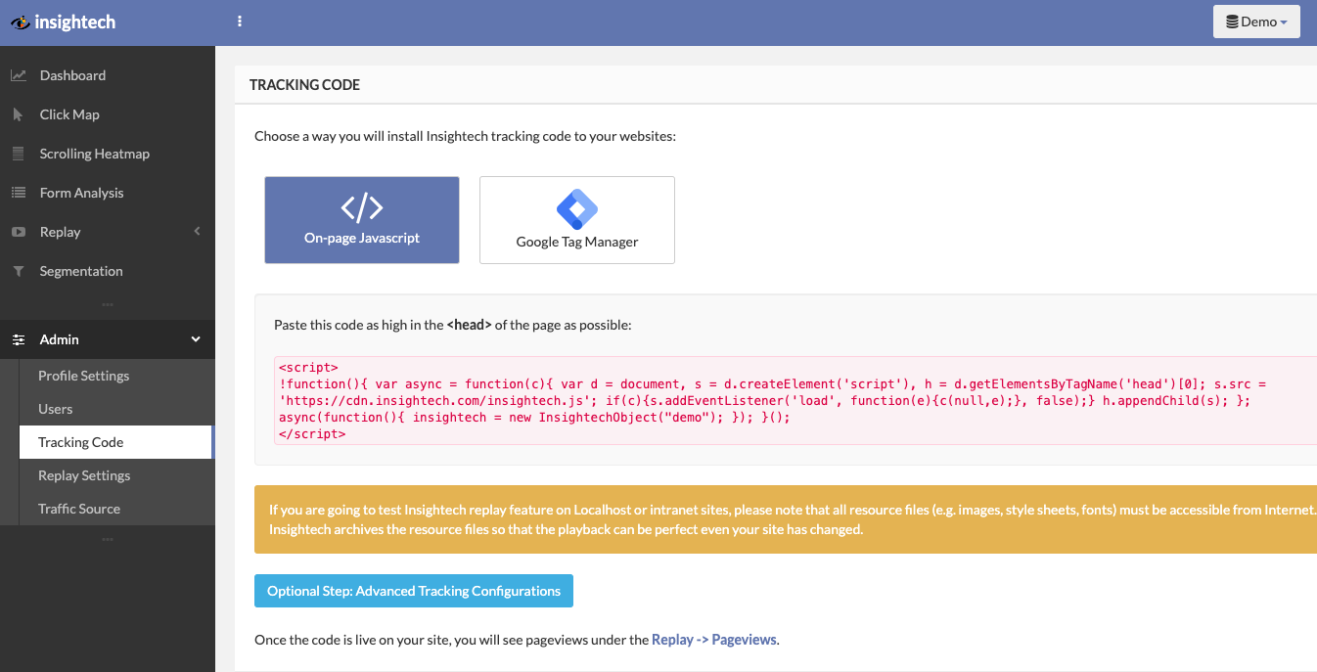Click Optional Step: Advanced Tracking Configurations
This screenshot has height=672, width=1317.
414,591
